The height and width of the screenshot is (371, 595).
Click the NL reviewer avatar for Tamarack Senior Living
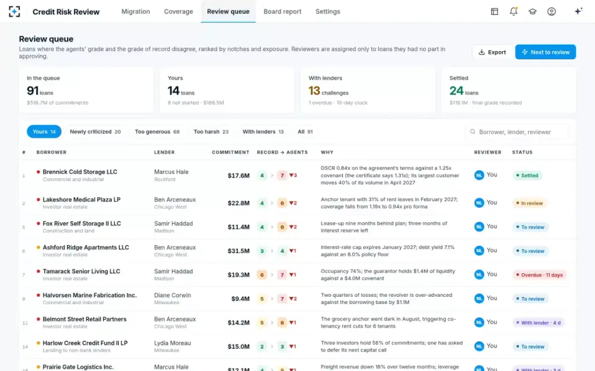[479, 275]
